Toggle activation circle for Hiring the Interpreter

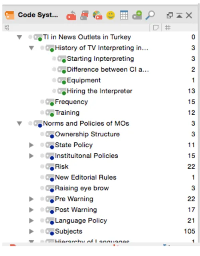(54, 91)
